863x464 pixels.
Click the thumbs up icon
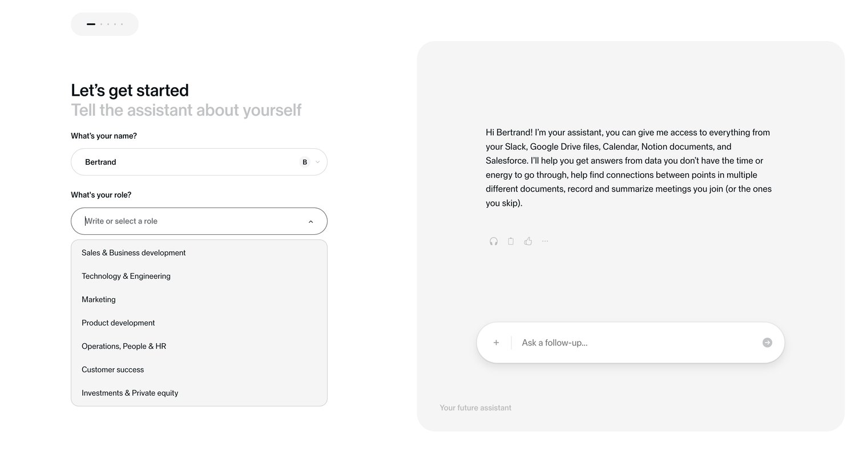[528, 241]
